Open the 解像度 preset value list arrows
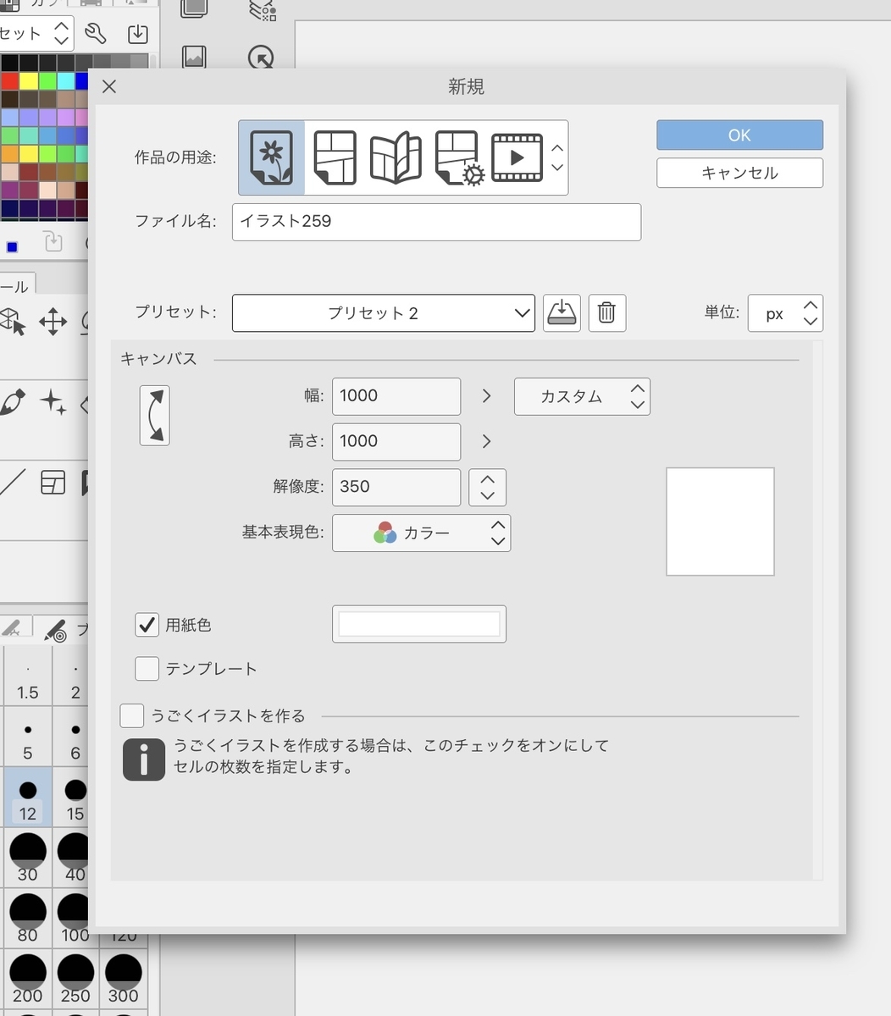 pyautogui.click(x=487, y=487)
